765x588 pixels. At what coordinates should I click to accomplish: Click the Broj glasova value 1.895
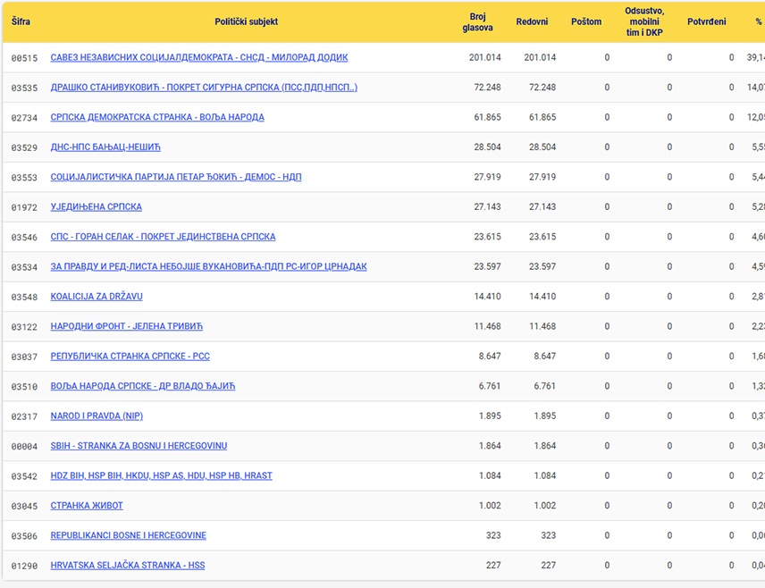(x=490, y=416)
